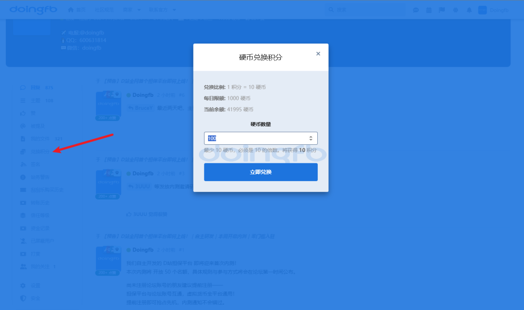Close the 硬币兑换积分 dialog

[318, 54]
